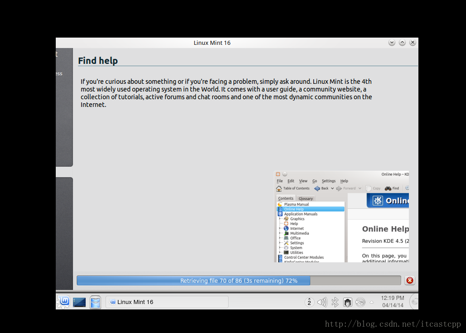The image size is (466, 333).
Task: Click the Utilities terminal icon in tree
Action: pyautogui.click(x=286, y=252)
